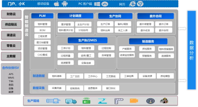
Task: Click the gauge dial icon
Action: 150,101
